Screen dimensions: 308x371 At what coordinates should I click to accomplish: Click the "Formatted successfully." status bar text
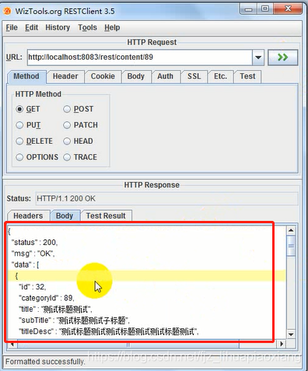[x=45, y=362]
